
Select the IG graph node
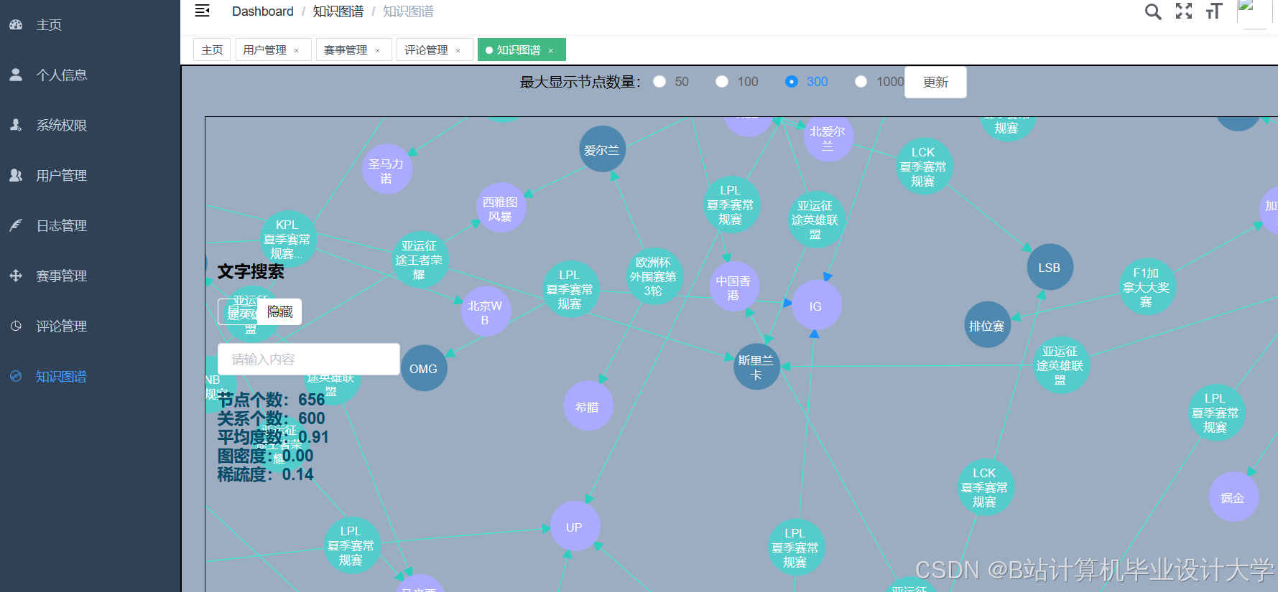[x=815, y=306]
